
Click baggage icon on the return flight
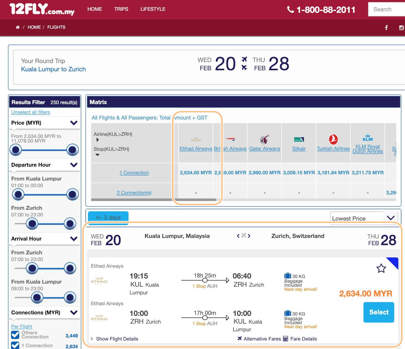click(288, 313)
